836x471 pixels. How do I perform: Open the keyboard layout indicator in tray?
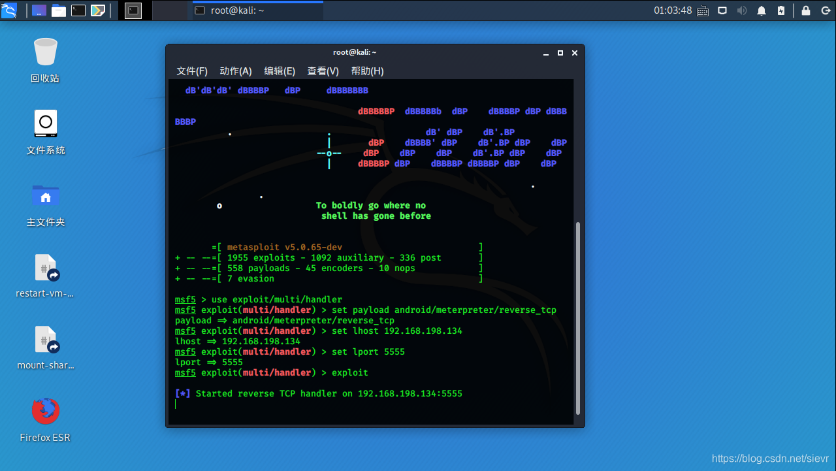point(703,10)
